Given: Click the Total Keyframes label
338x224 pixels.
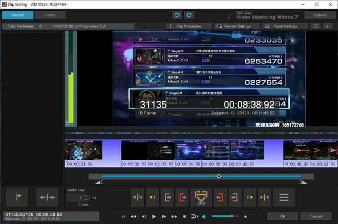Looking at the screenshot, I should coord(21,26).
